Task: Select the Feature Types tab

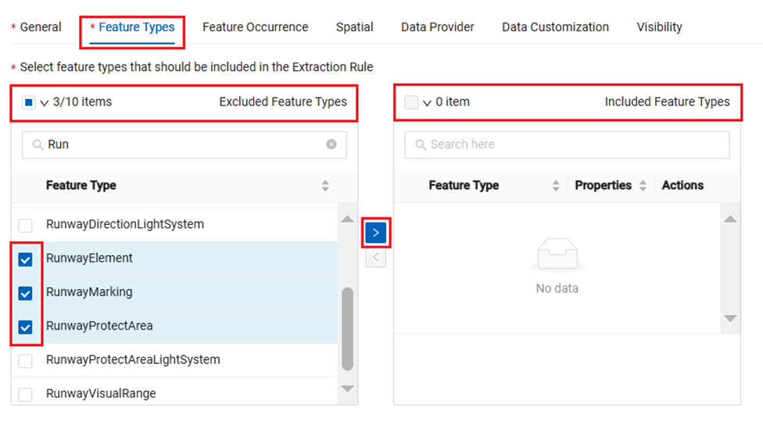Action: coord(136,27)
